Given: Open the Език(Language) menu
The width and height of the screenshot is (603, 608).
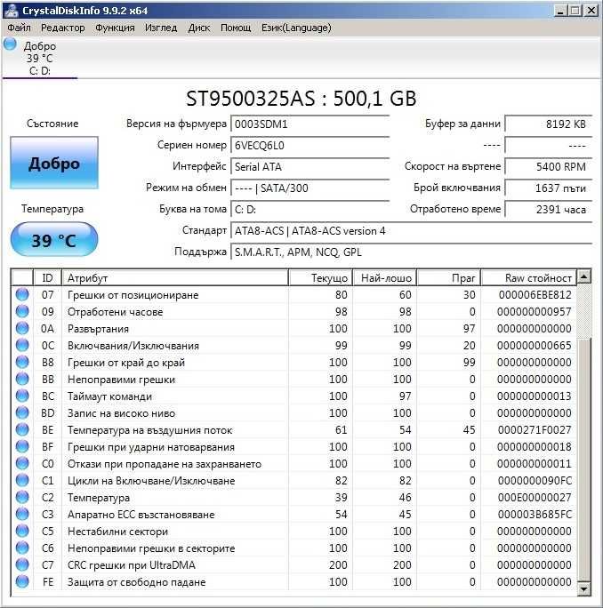Looking at the screenshot, I should click(296, 28).
